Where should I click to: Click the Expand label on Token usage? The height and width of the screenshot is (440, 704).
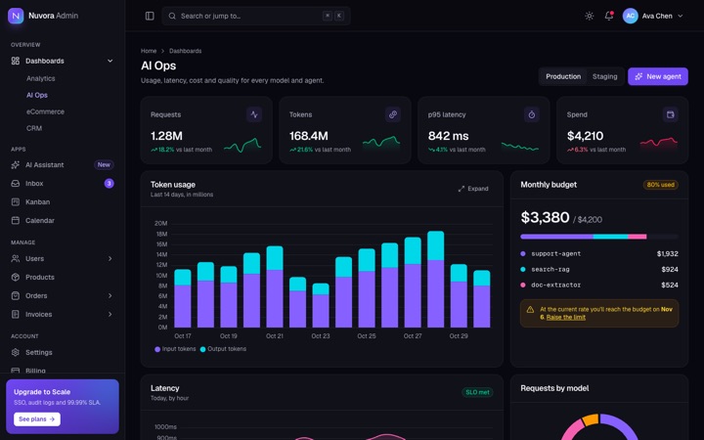[x=478, y=189]
